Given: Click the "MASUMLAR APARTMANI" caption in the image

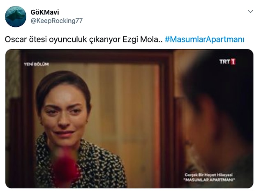Looking at the screenshot, I should [209, 180].
